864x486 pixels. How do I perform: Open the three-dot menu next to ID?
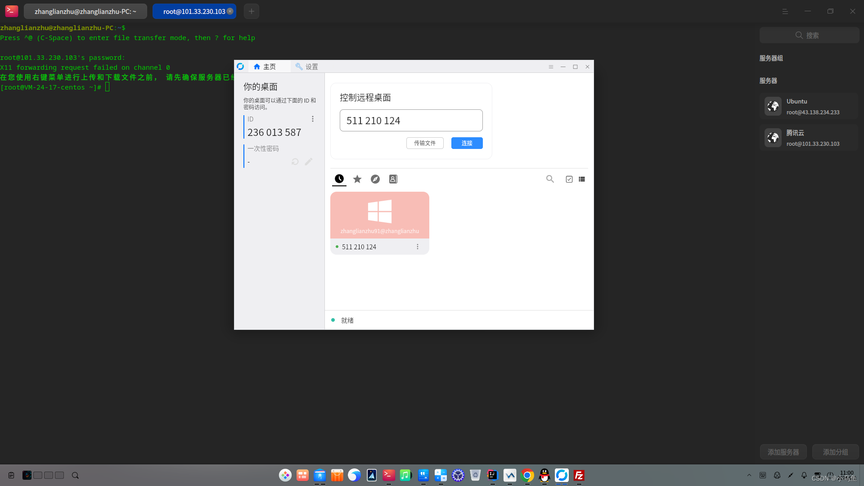313,119
